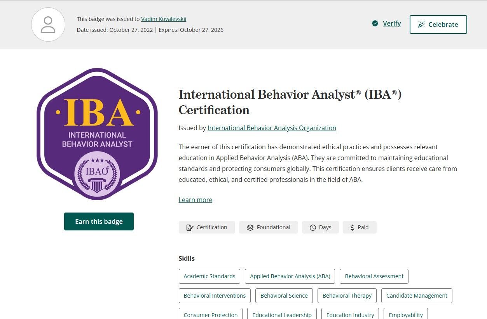Image resolution: width=487 pixels, height=319 pixels.
Task: Click the Date issued October 27, 2022 text
Action: click(x=115, y=30)
